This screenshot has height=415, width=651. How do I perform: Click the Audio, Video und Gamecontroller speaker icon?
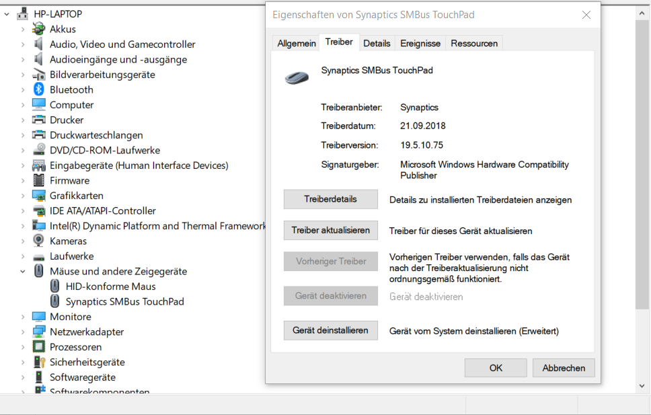[x=38, y=44]
